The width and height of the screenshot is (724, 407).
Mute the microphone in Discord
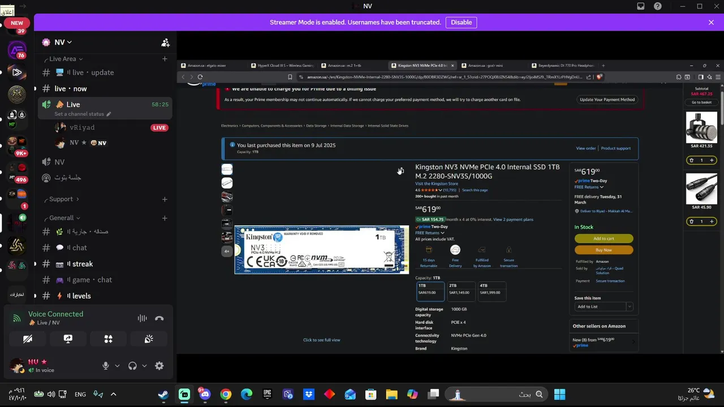(x=105, y=366)
